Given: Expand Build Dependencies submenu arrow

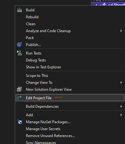Looking at the screenshot, I should point(121,107).
